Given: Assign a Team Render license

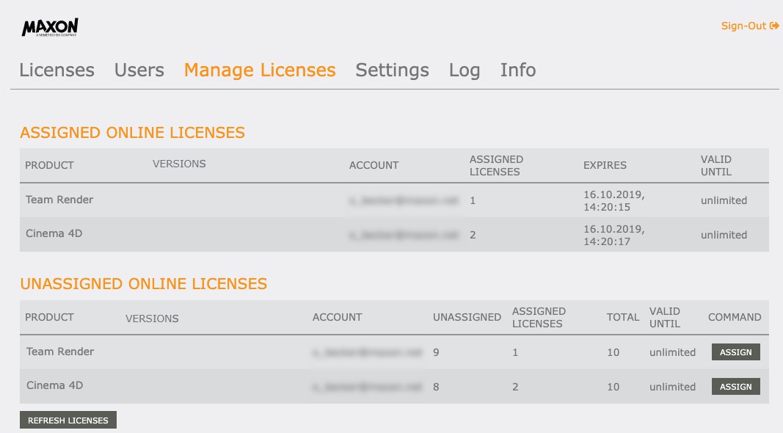Looking at the screenshot, I should [735, 352].
